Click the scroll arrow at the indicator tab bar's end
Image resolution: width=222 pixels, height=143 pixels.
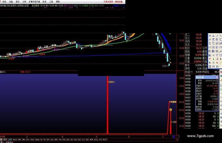178,139
